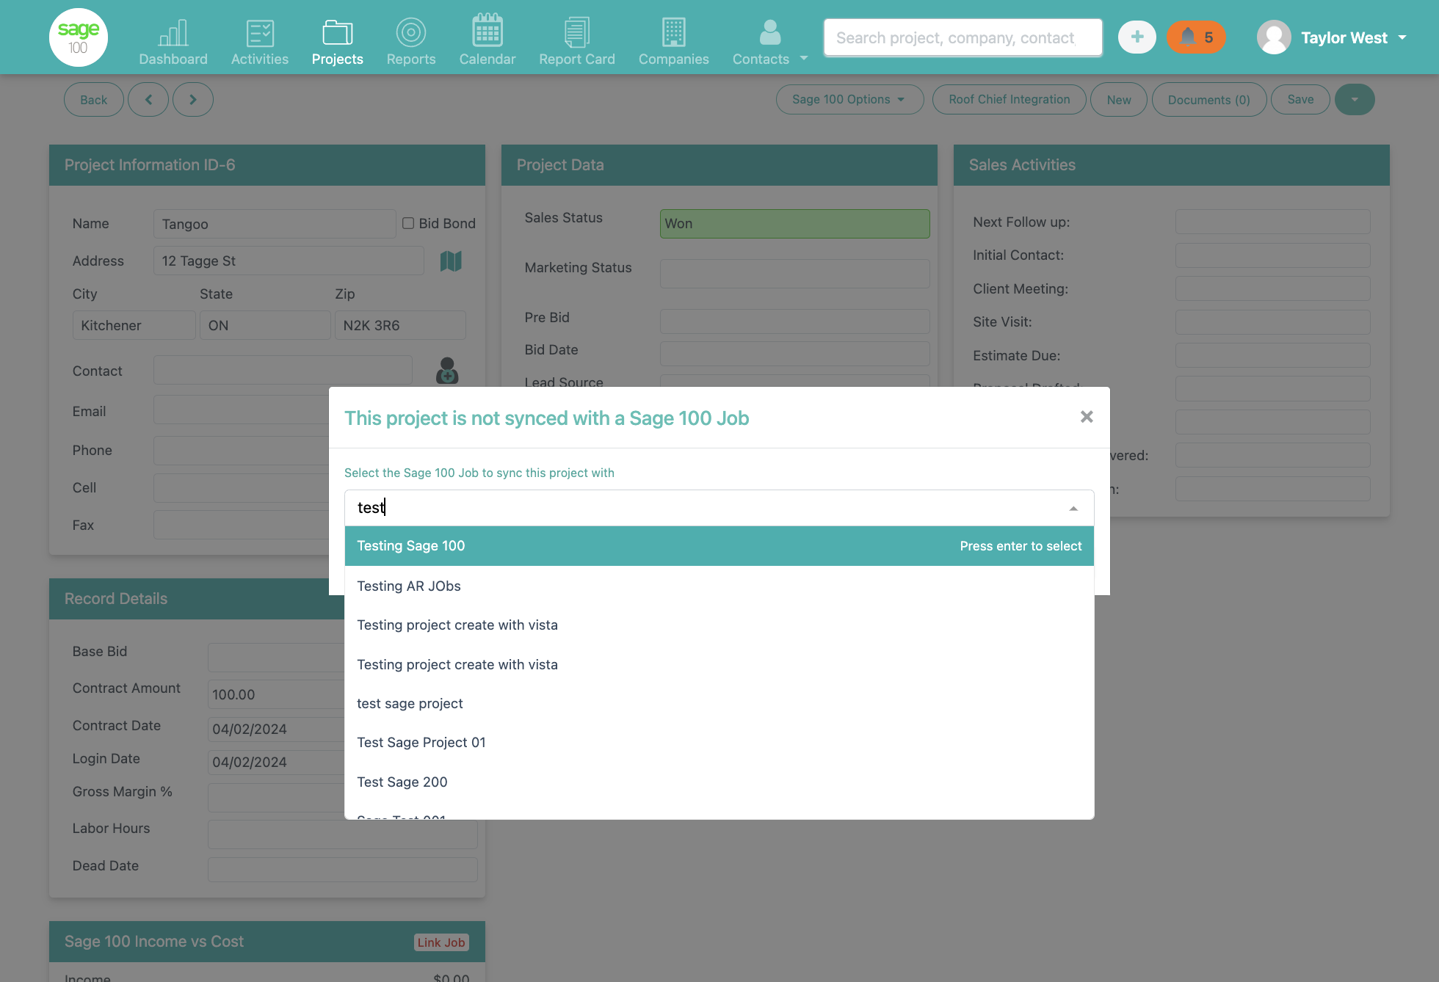Choose Test Sage Project 01 option
1439x982 pixels.
(x=719, y=743)
